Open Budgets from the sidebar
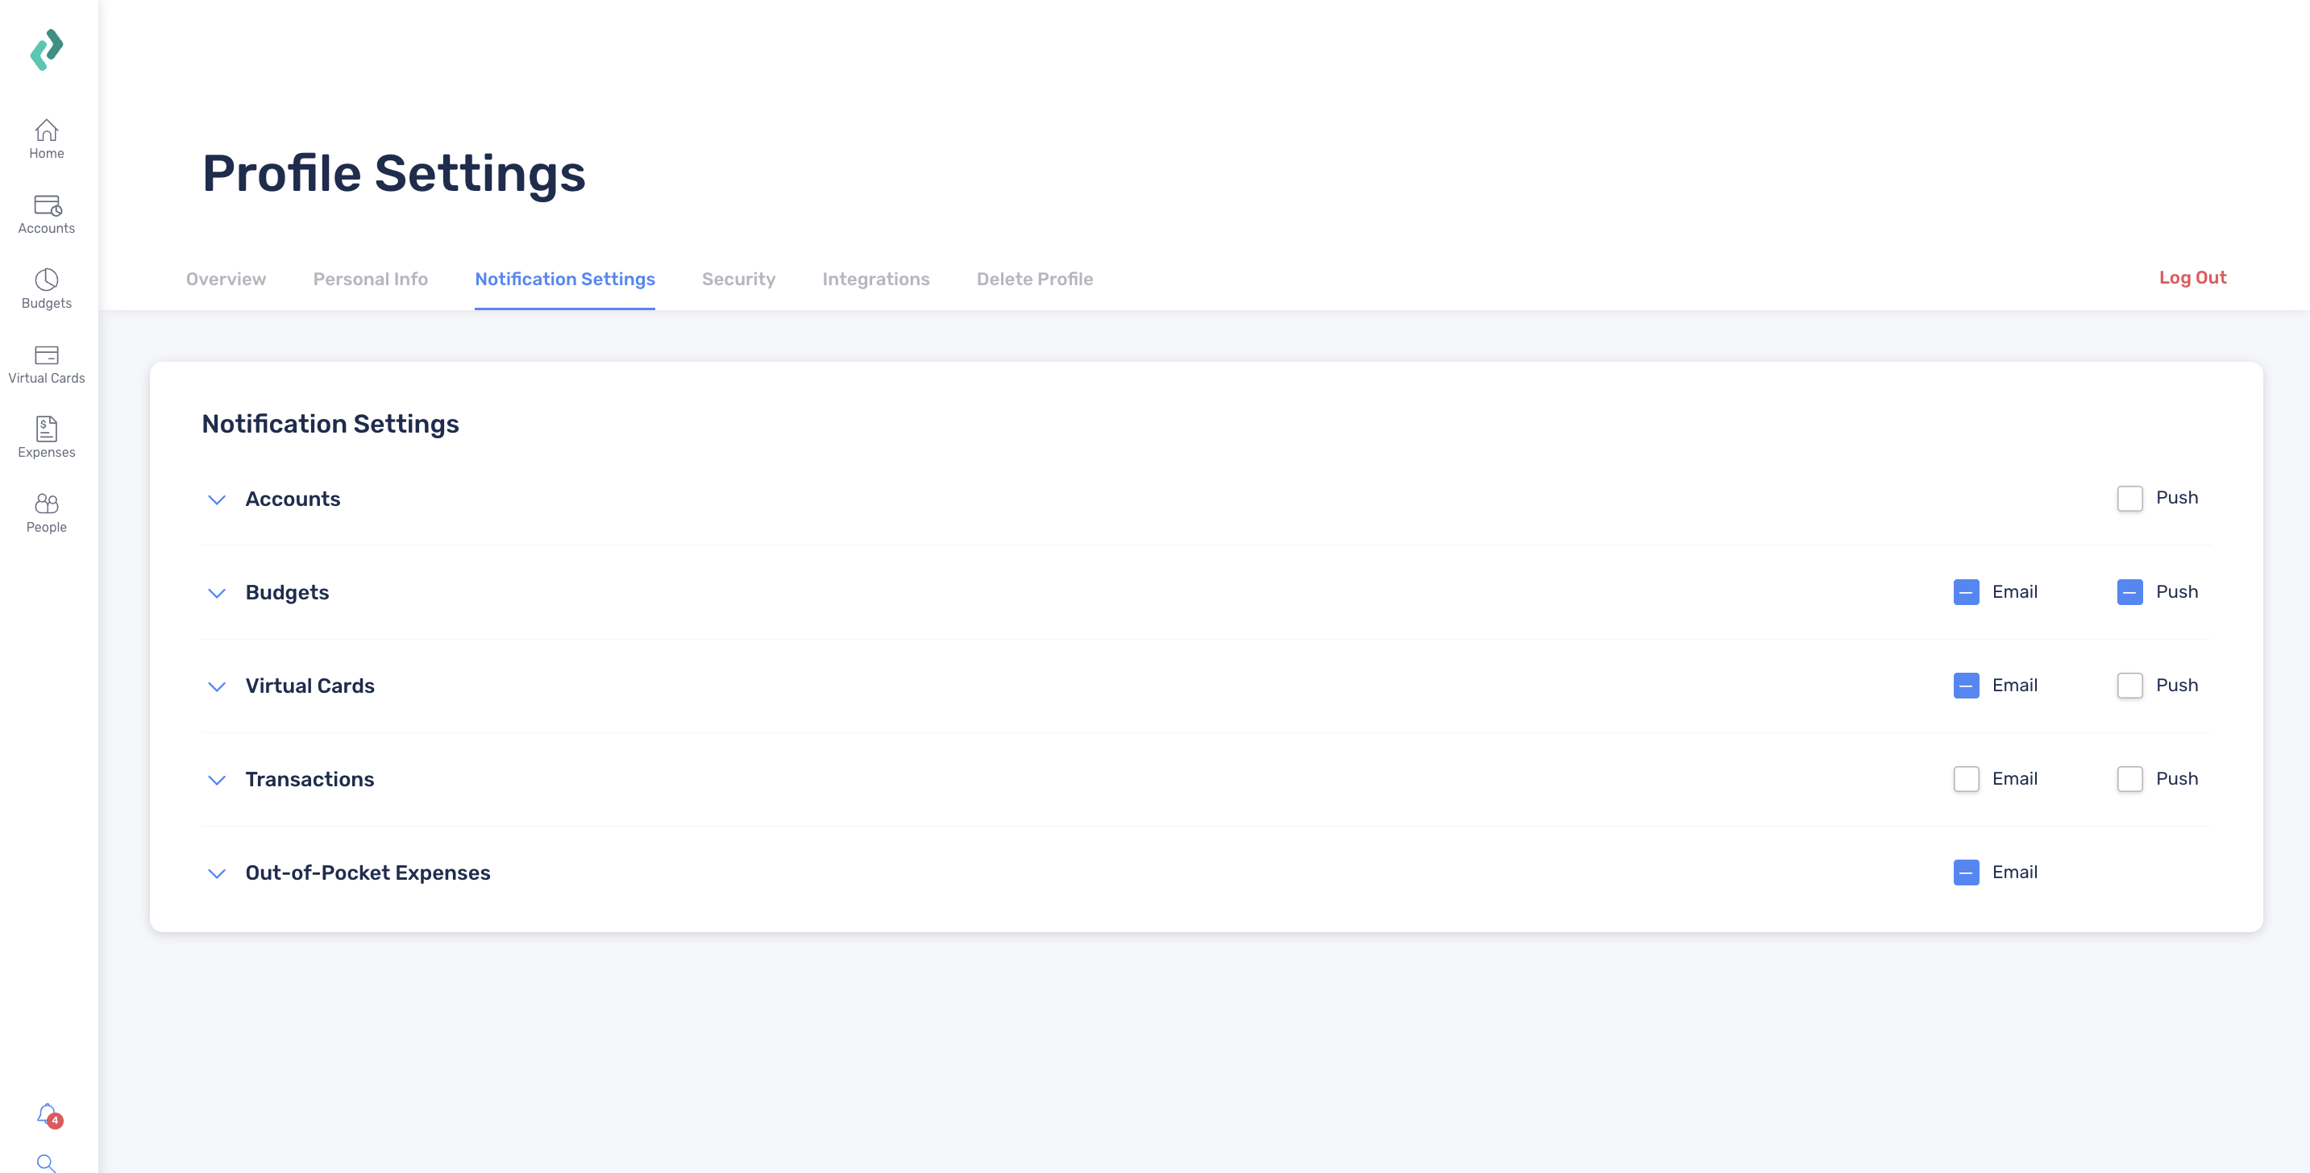Viewport: 2310px width, 1173px height. click(x=47, y=288)
